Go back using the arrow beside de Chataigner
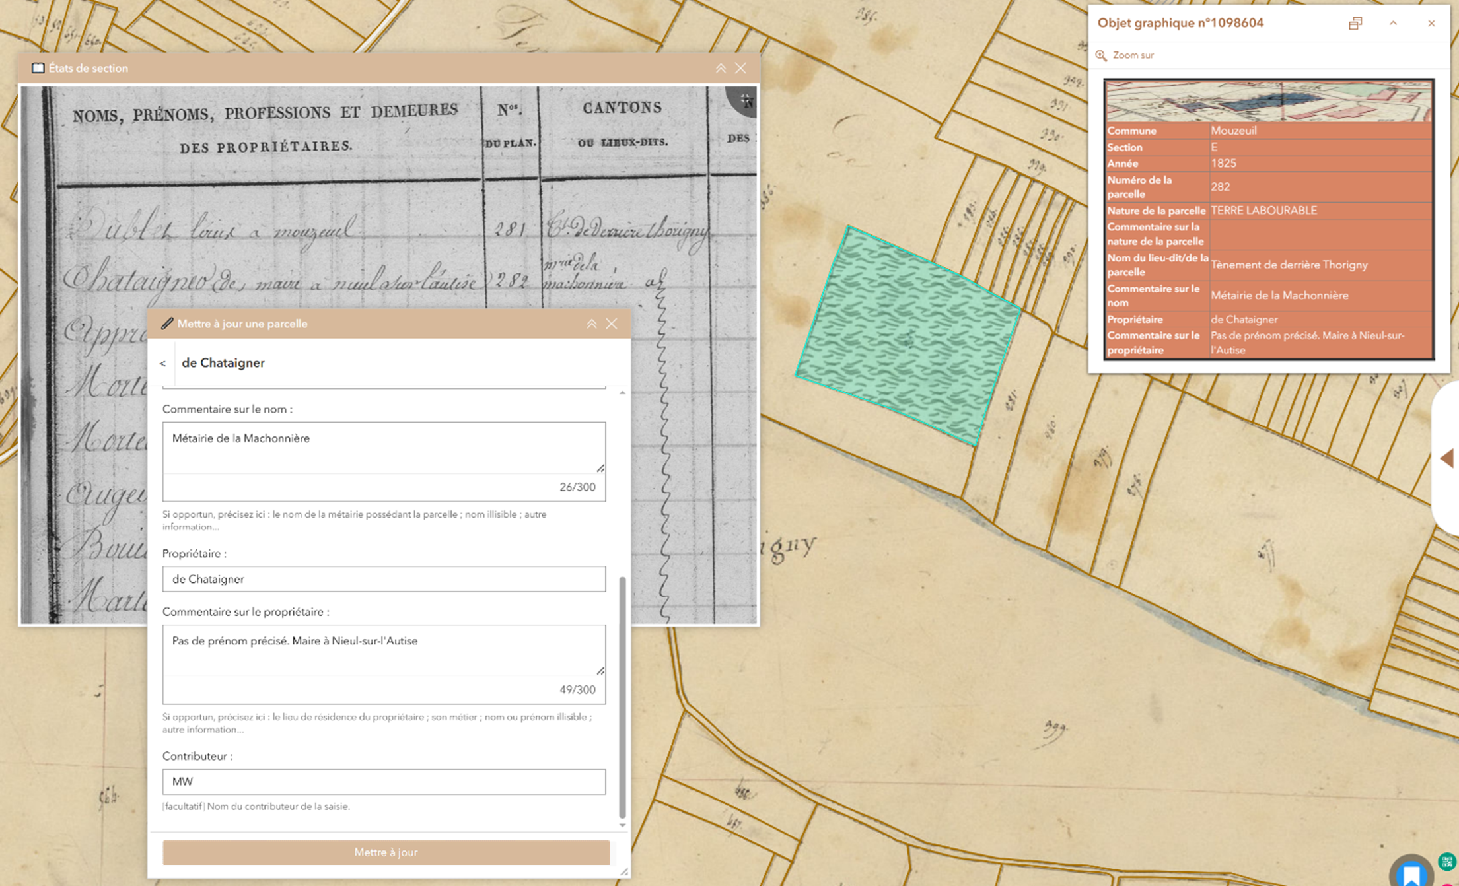Viewport: 1459px width, 886px height. point(162,364)
